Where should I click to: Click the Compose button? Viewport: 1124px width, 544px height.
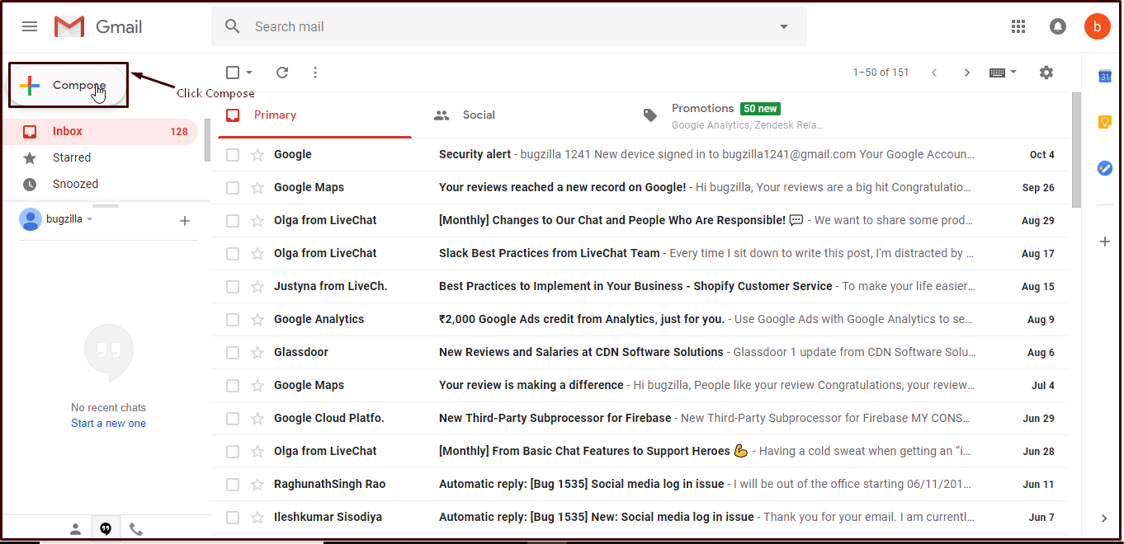[68, 85]
